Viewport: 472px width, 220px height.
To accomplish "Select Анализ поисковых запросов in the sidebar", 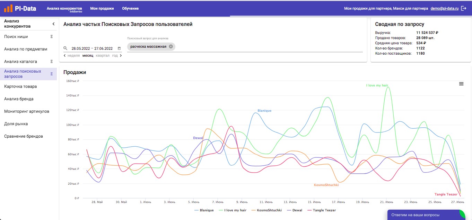I will 28,74.
